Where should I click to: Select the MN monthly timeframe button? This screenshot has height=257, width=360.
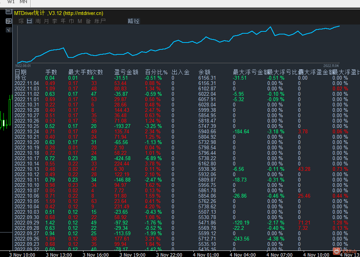click(x=23, y=2)
